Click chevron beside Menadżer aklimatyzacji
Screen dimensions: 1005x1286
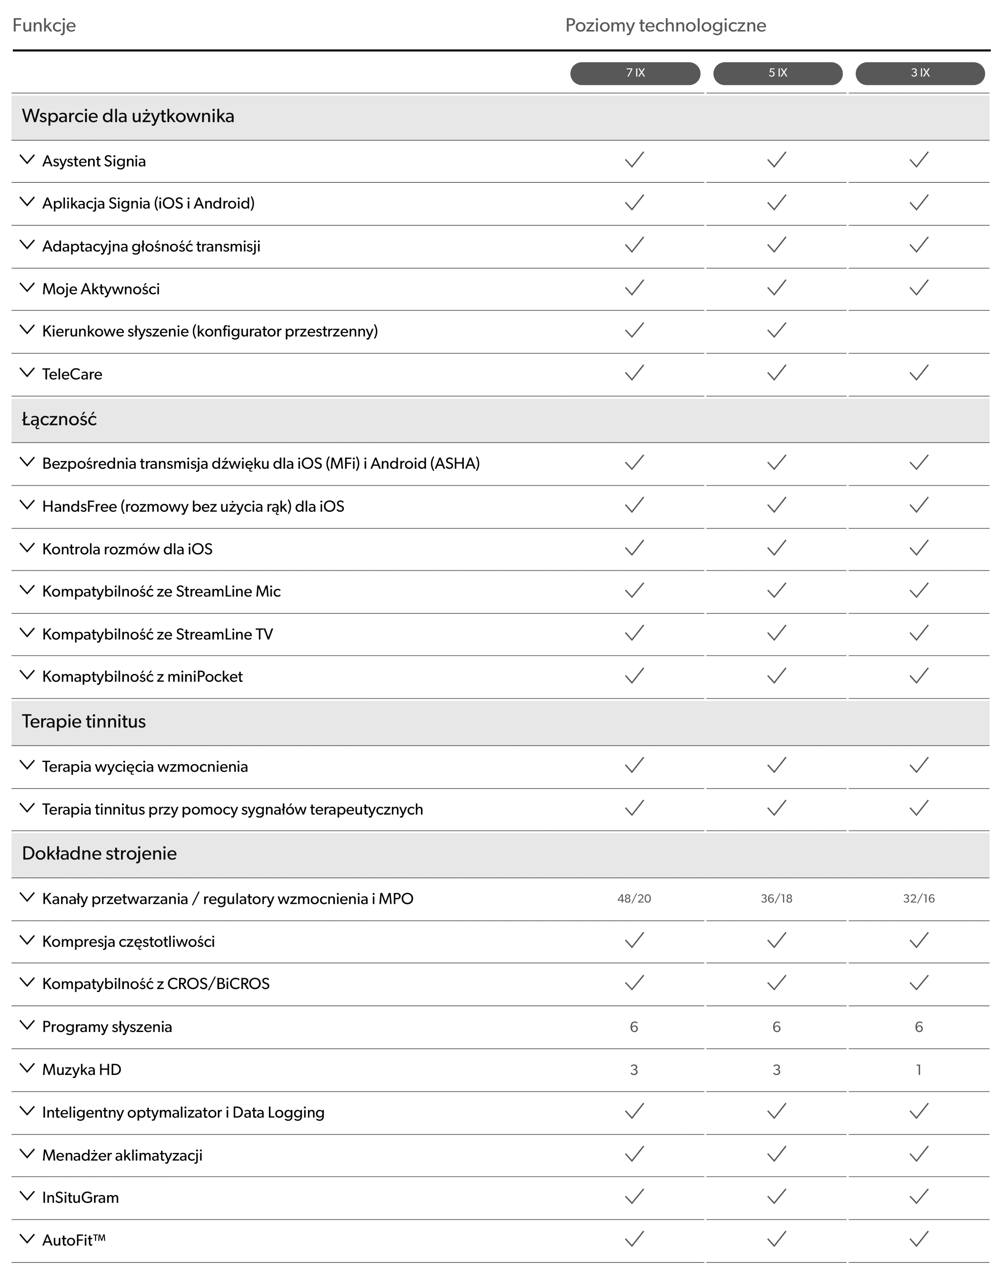tap(27, 1153)
